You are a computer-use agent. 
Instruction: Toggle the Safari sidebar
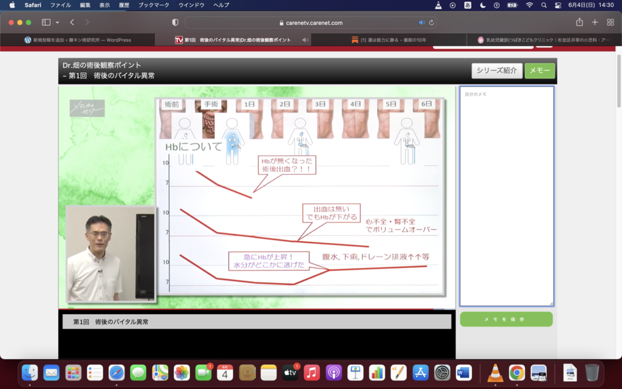tap(46, 22)
